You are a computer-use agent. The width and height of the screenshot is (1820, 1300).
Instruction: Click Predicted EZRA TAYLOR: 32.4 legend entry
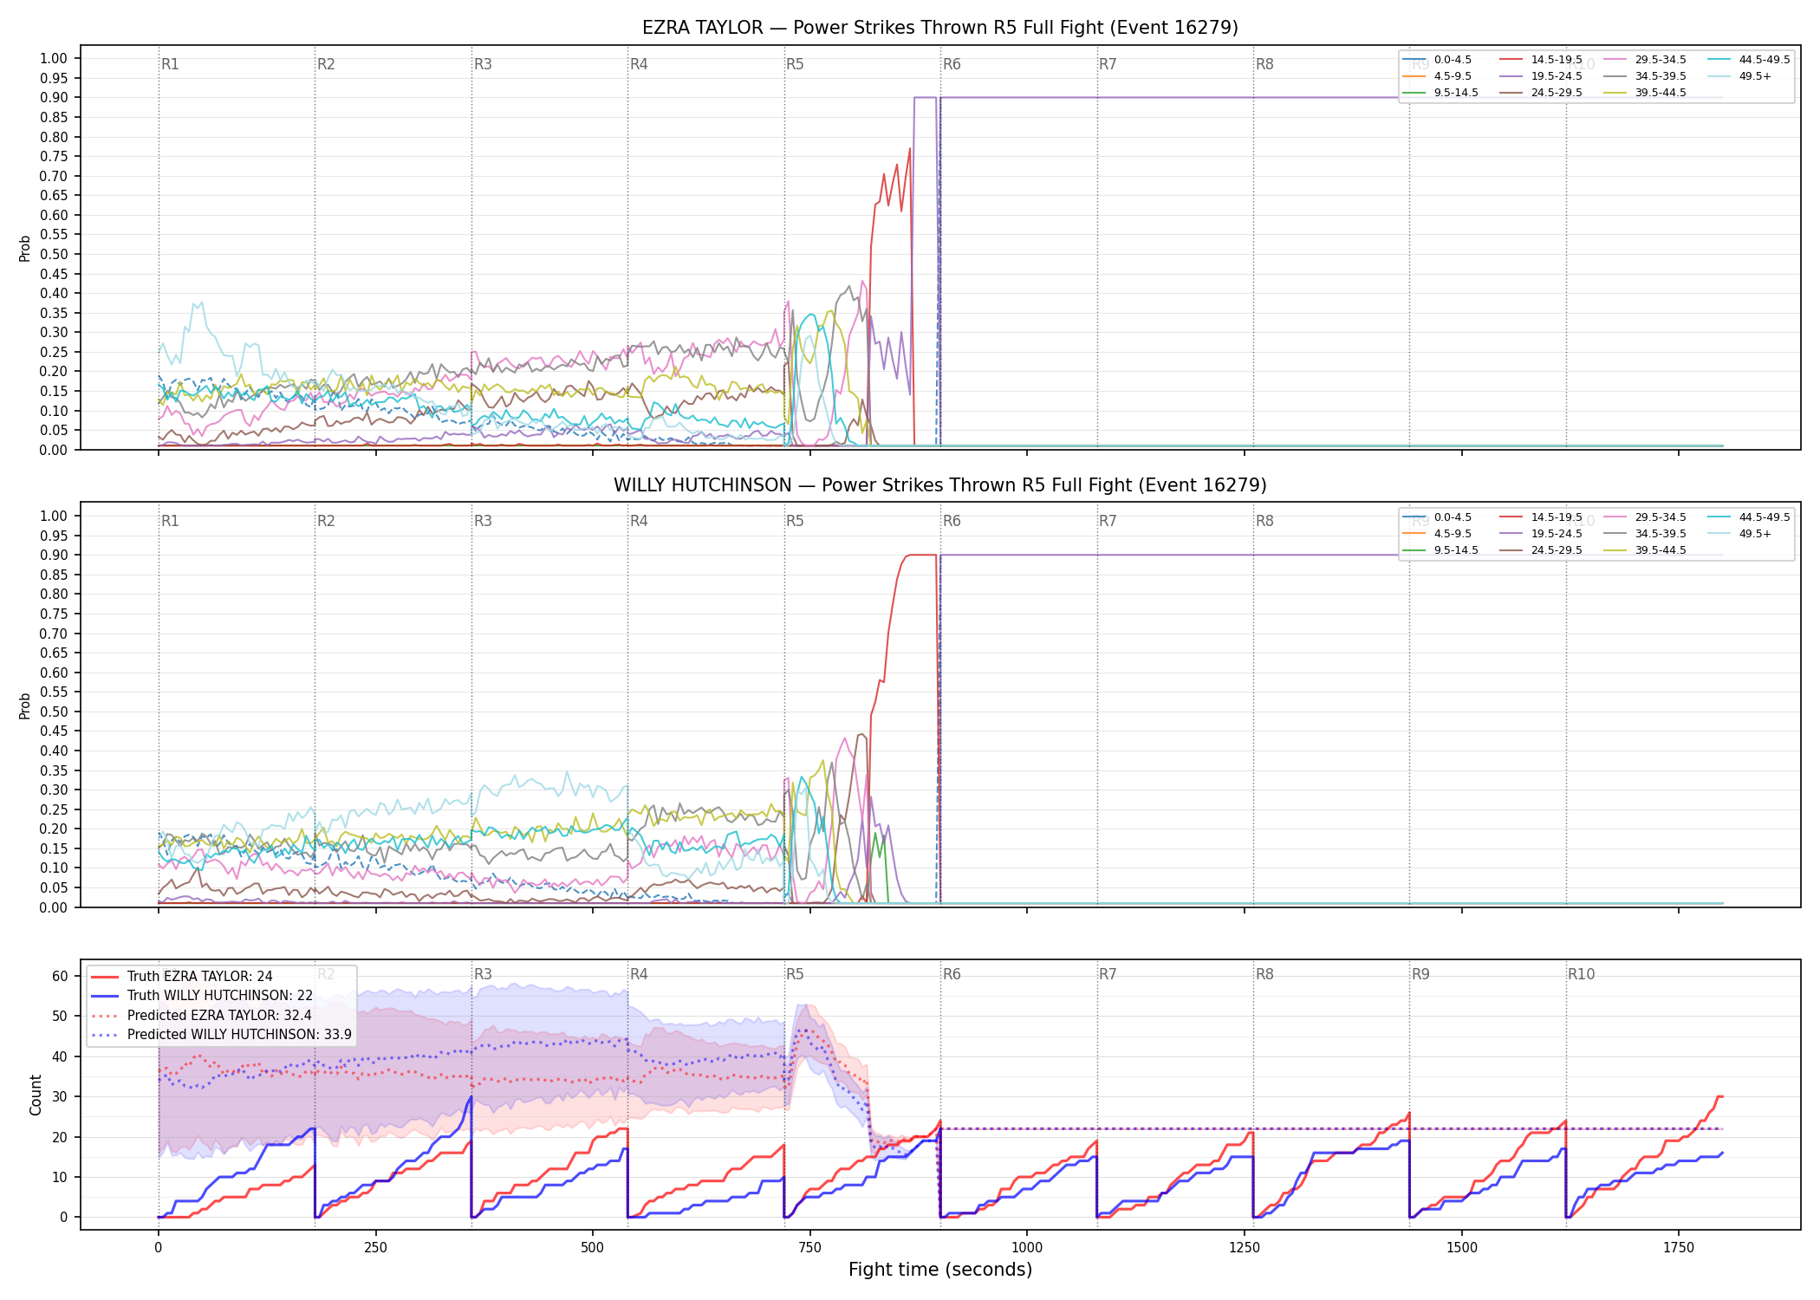coord(201,1015)
